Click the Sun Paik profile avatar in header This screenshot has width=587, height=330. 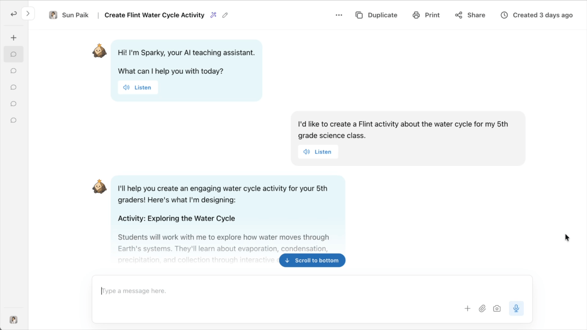(53, 15)
